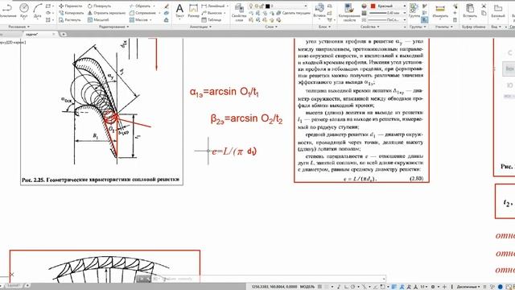Click the coordinates readout in status bar
This screenshot has width=515, height=290.
pos(274,287)
